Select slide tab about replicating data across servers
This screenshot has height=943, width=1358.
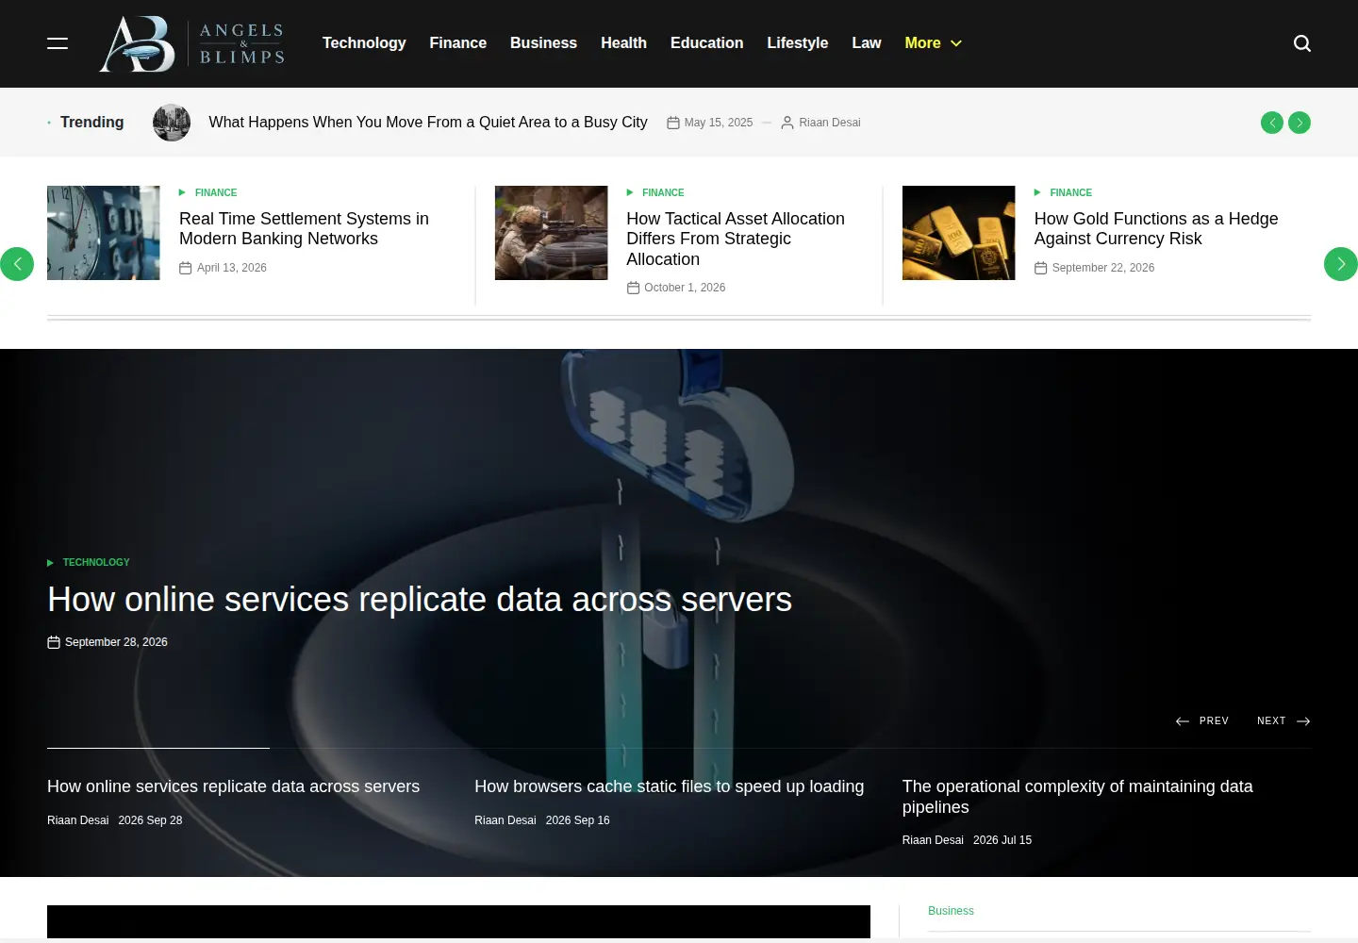coord(234,786)
